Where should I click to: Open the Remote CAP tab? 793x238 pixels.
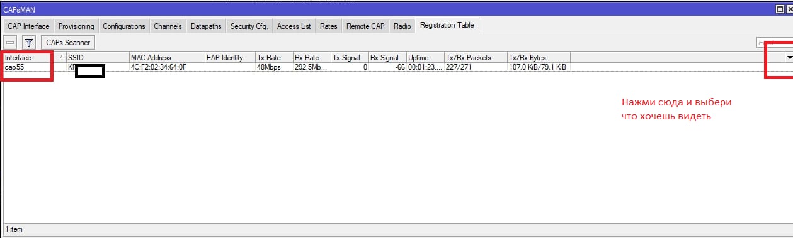pyautogui.click(x=365, y=26)
